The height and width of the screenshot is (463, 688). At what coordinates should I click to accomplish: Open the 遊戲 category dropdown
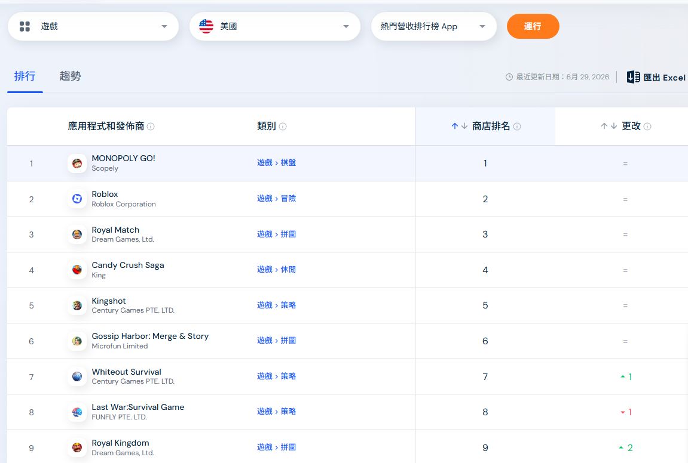(93, 26)
